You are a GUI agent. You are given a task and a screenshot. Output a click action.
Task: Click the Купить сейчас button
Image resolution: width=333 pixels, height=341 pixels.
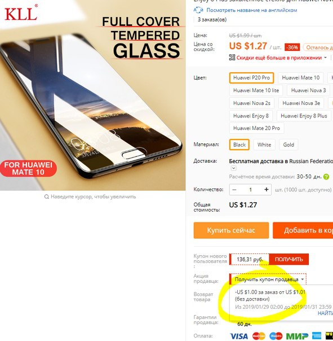(231, 230)
